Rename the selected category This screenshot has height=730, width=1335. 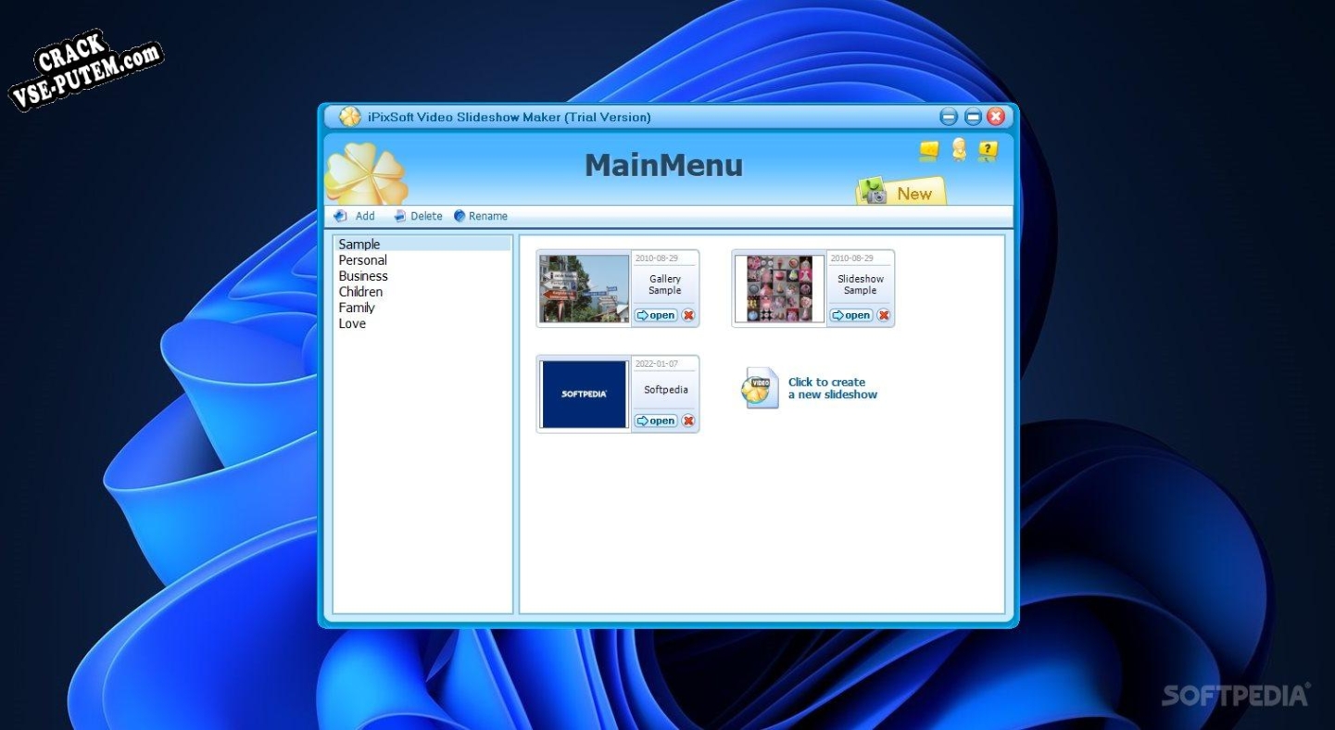coord(481,216)
